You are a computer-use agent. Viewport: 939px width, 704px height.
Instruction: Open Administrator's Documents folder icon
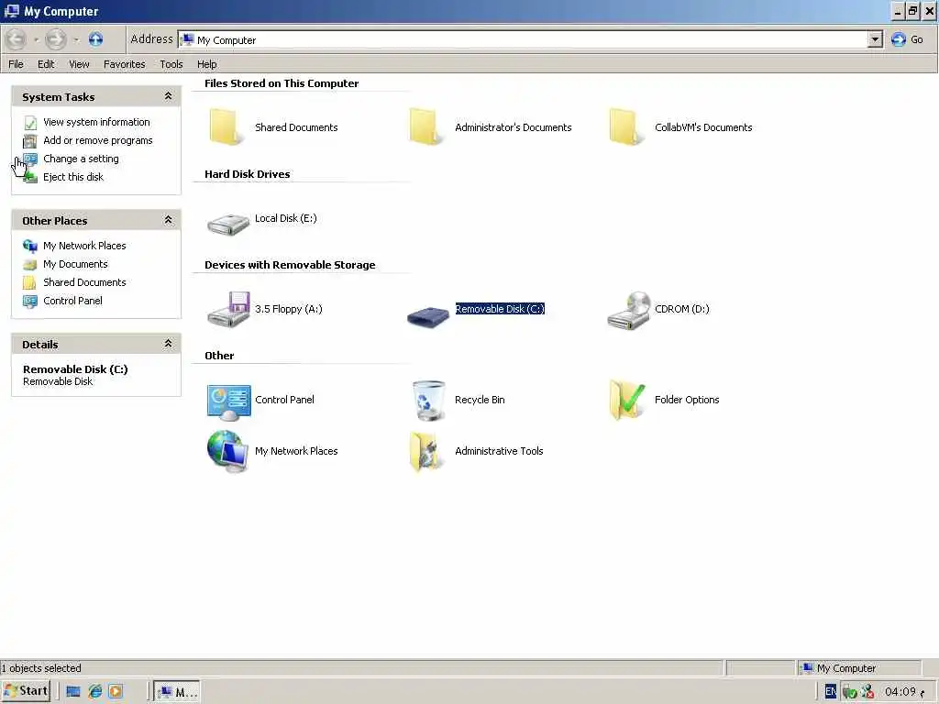coord(425,126)
